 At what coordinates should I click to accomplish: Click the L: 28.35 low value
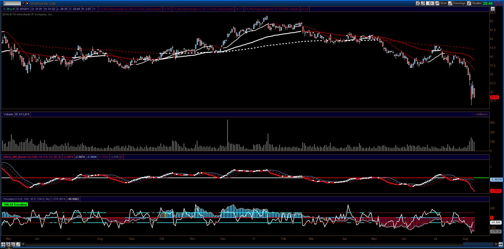click(x=62, y=9)
